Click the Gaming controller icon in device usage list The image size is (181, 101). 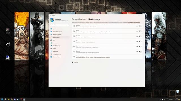74,26
